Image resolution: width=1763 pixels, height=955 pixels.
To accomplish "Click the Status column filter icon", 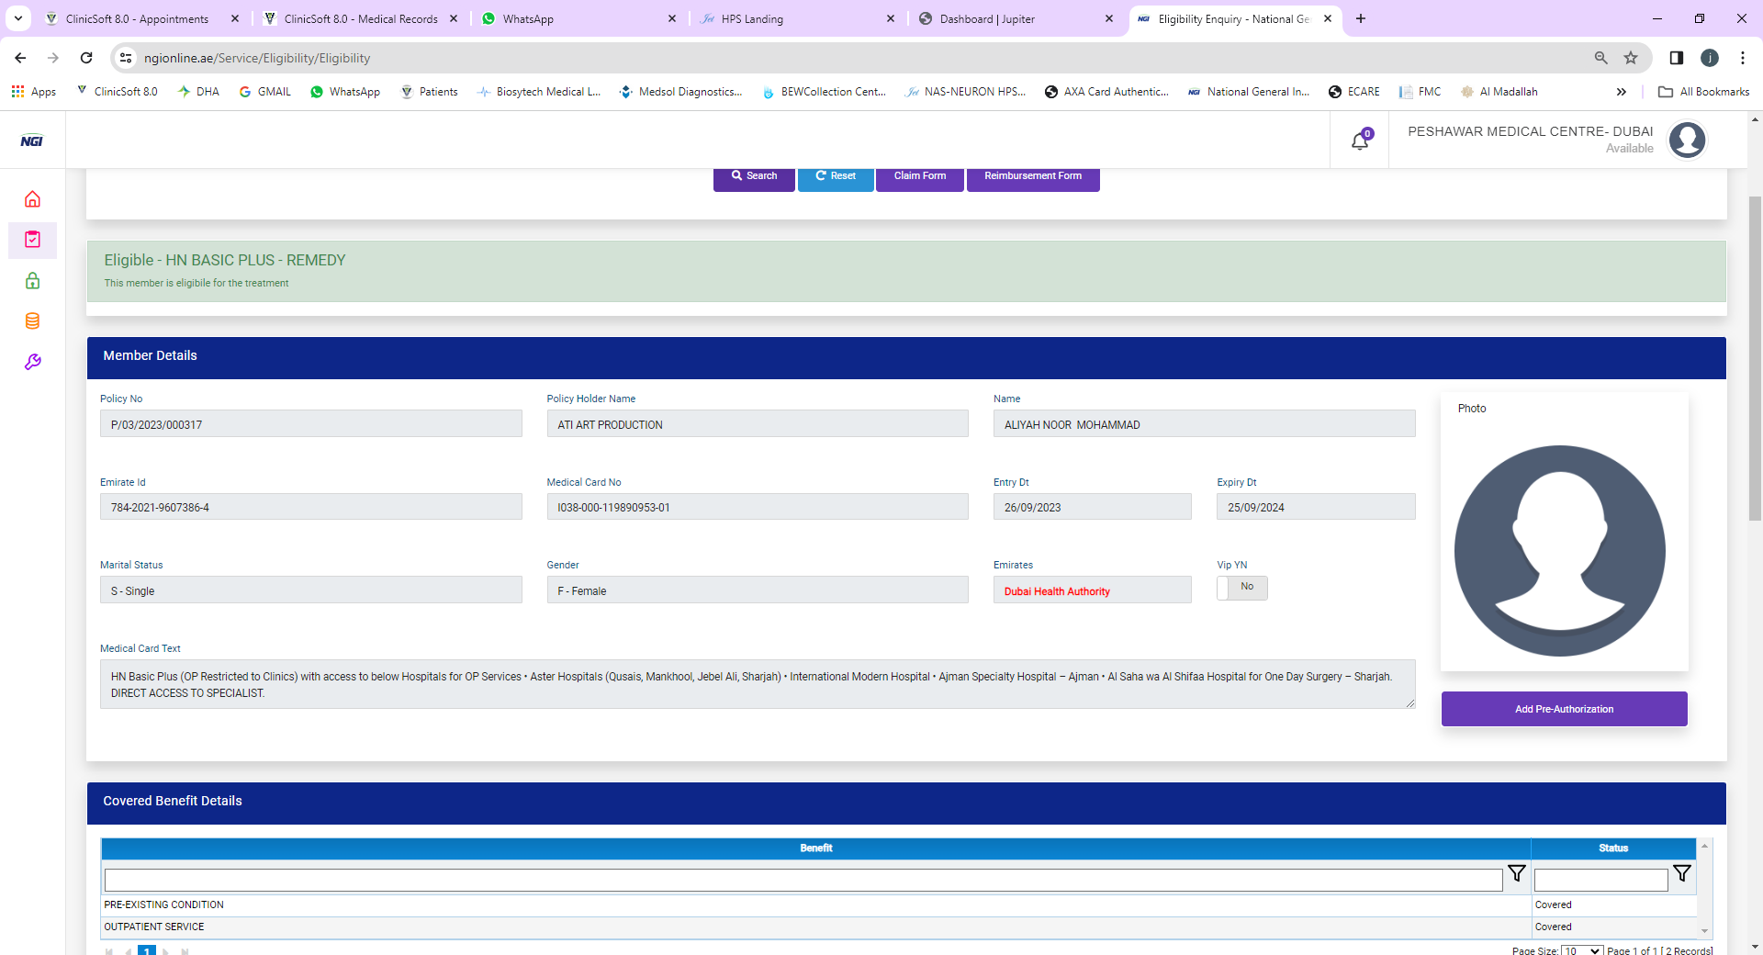I will pyautogui.click(x=1681, y=874).
